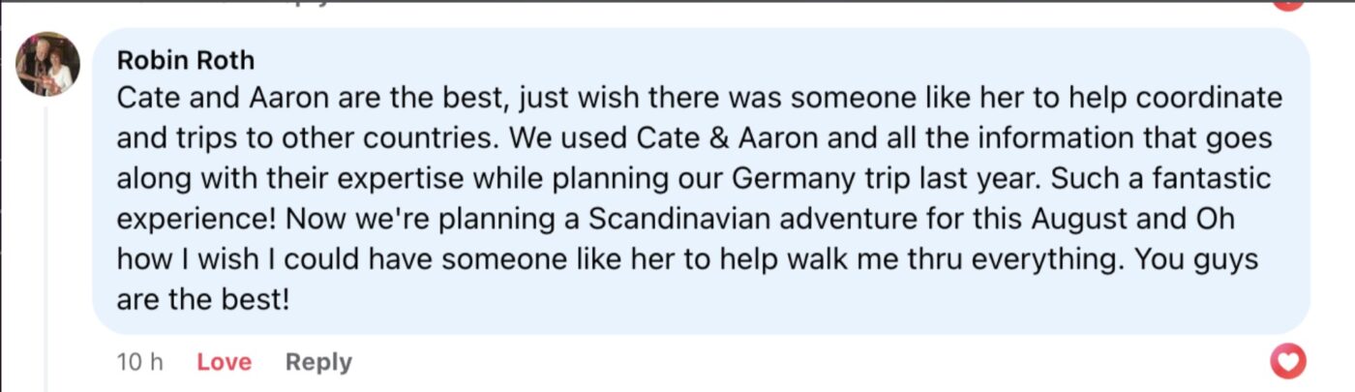Click "other countries" in the comment text
The image size is (1355, 392).
click(x=385, y=138)
